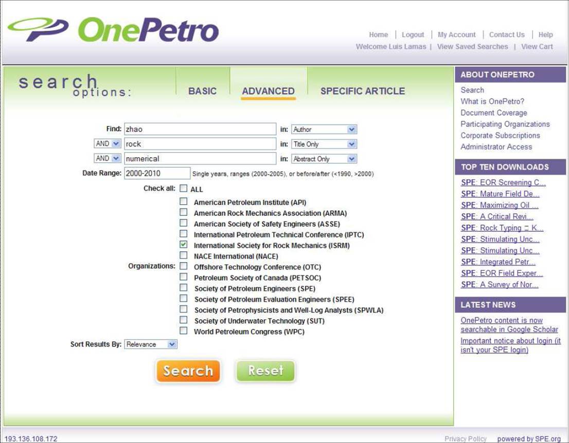
Task: Open the AND operator dropdown beside rock
Action: pyautogui.click(x=107, y=143)
